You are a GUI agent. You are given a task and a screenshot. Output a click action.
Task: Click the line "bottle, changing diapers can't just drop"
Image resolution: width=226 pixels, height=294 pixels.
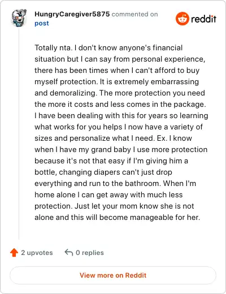(103, 172)
